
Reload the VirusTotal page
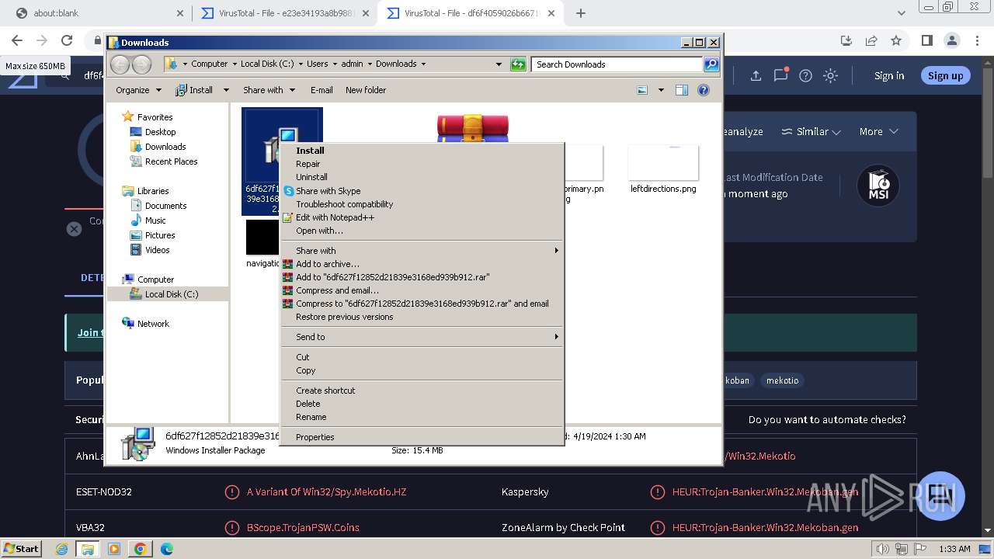[67, 40]
